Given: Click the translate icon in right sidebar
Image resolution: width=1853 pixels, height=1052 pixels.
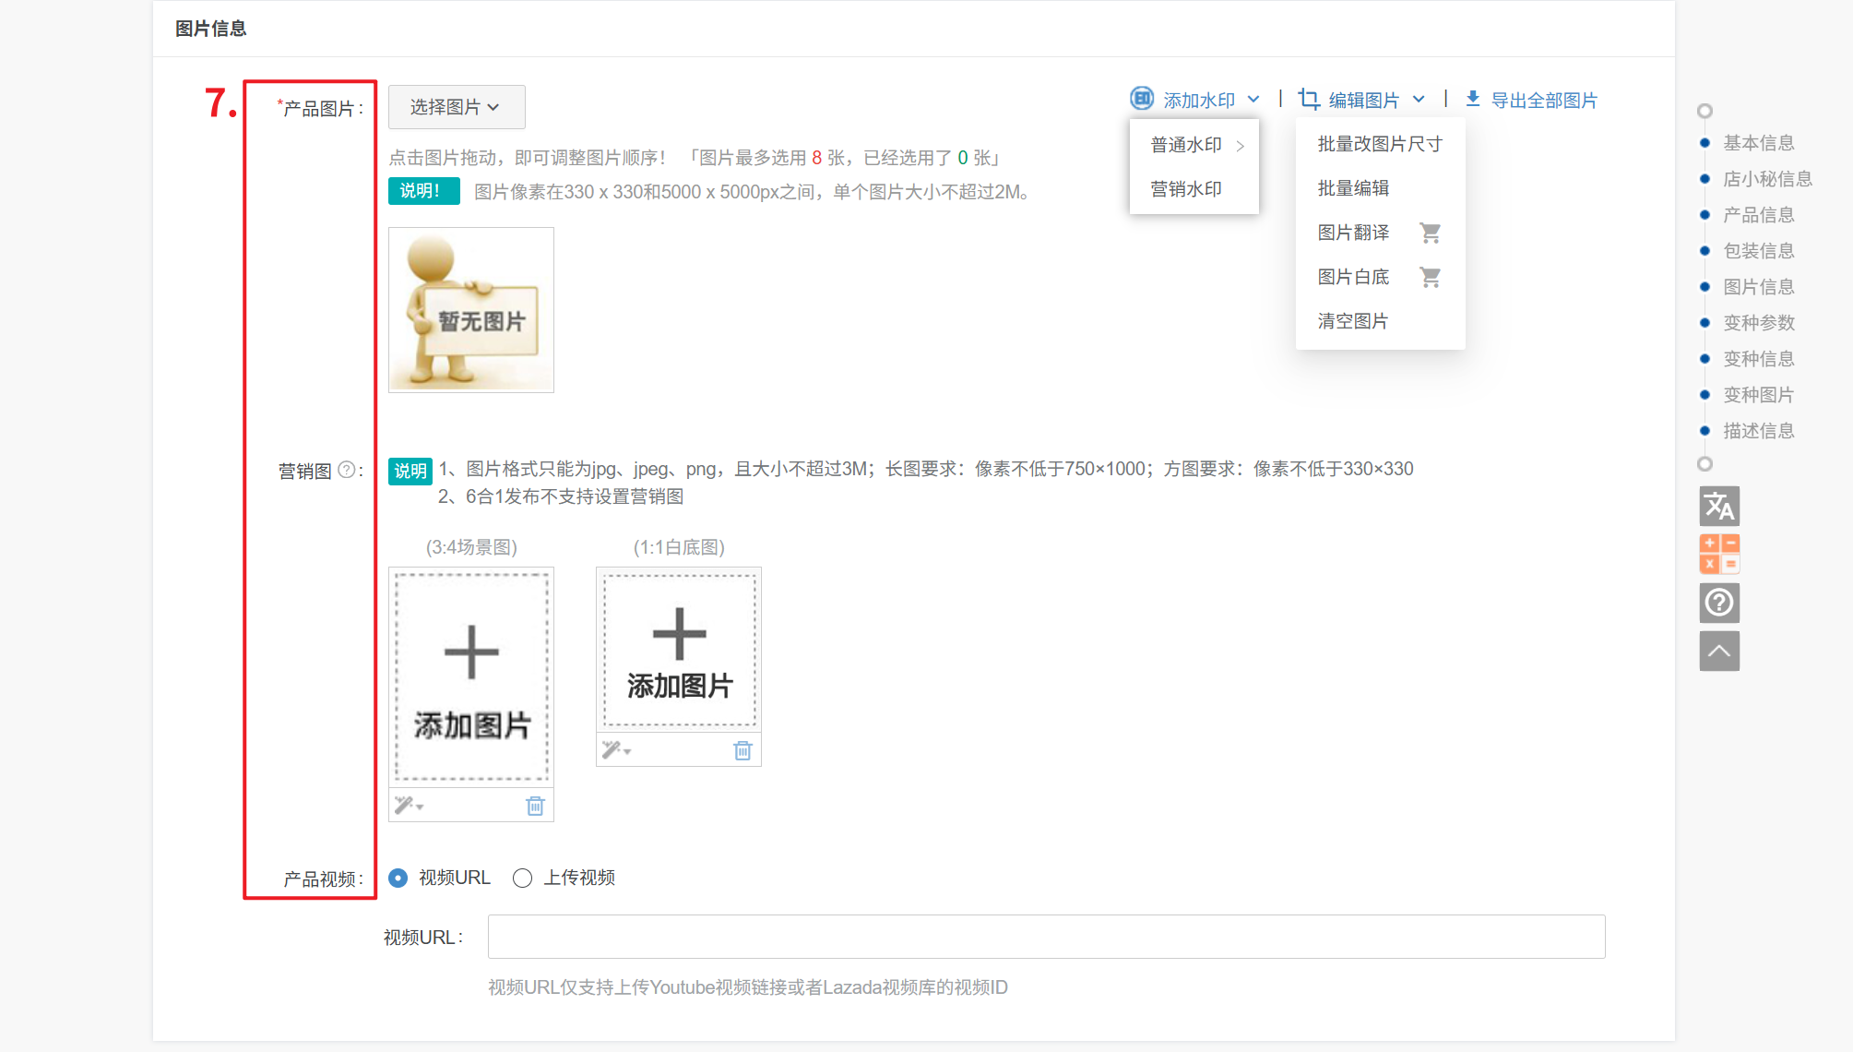Looking at the screenshot, I should [1719, 507].
